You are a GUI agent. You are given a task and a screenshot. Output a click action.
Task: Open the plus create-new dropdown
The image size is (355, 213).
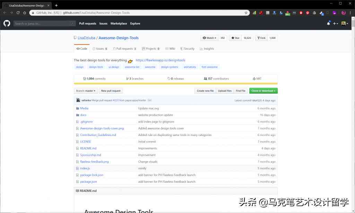pyautogui.click(x=335, y=23)
